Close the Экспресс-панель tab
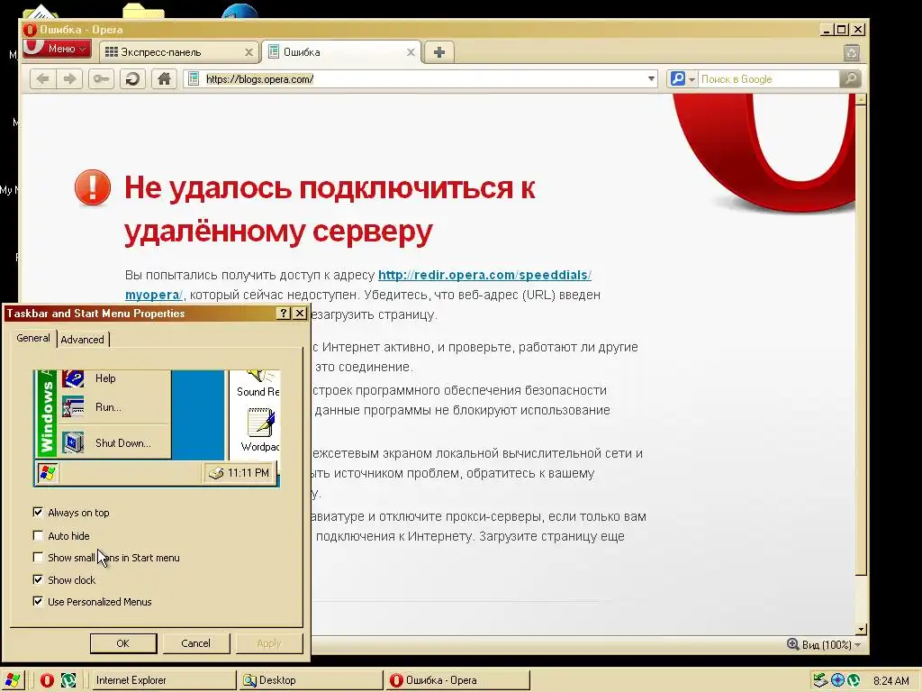 click(249, 52)
